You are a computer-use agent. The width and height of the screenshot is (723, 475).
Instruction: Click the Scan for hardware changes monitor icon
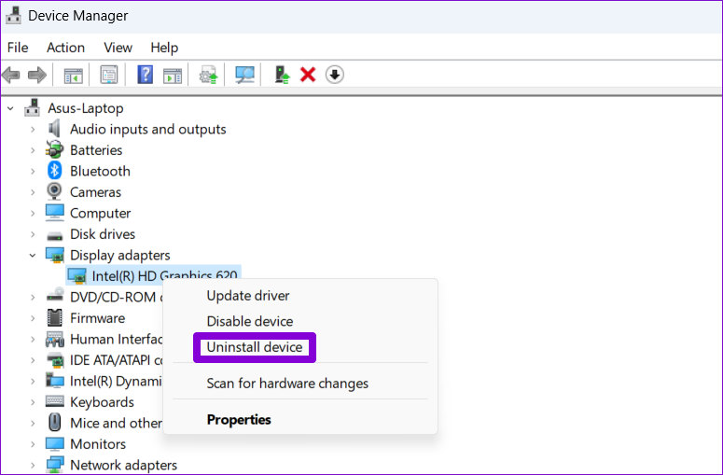coord(244,75)
